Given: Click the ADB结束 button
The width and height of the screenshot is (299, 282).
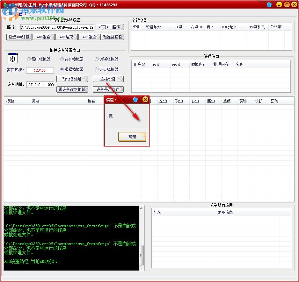Looking at the screenshot, I should click(x=67, y=37).
